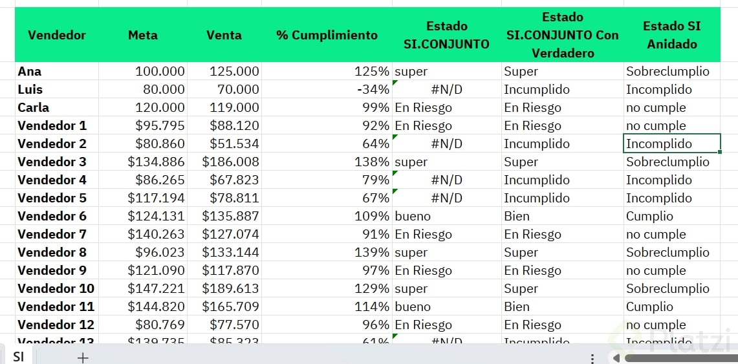The image size is (738, 364).
Task: Click Vendedor 3 compliance cell 138%
Action: pyautogui.click(x=327, y=162)
